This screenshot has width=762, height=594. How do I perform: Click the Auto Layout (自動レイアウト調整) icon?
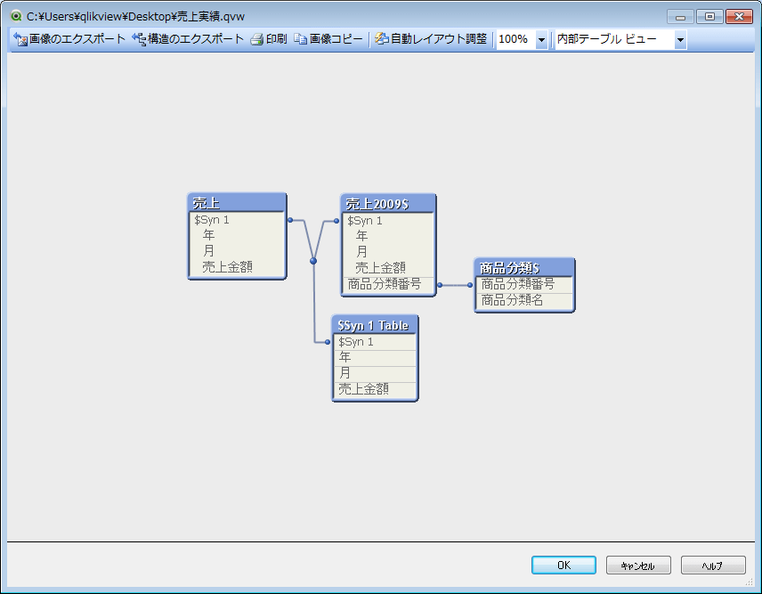coord(381,39)
